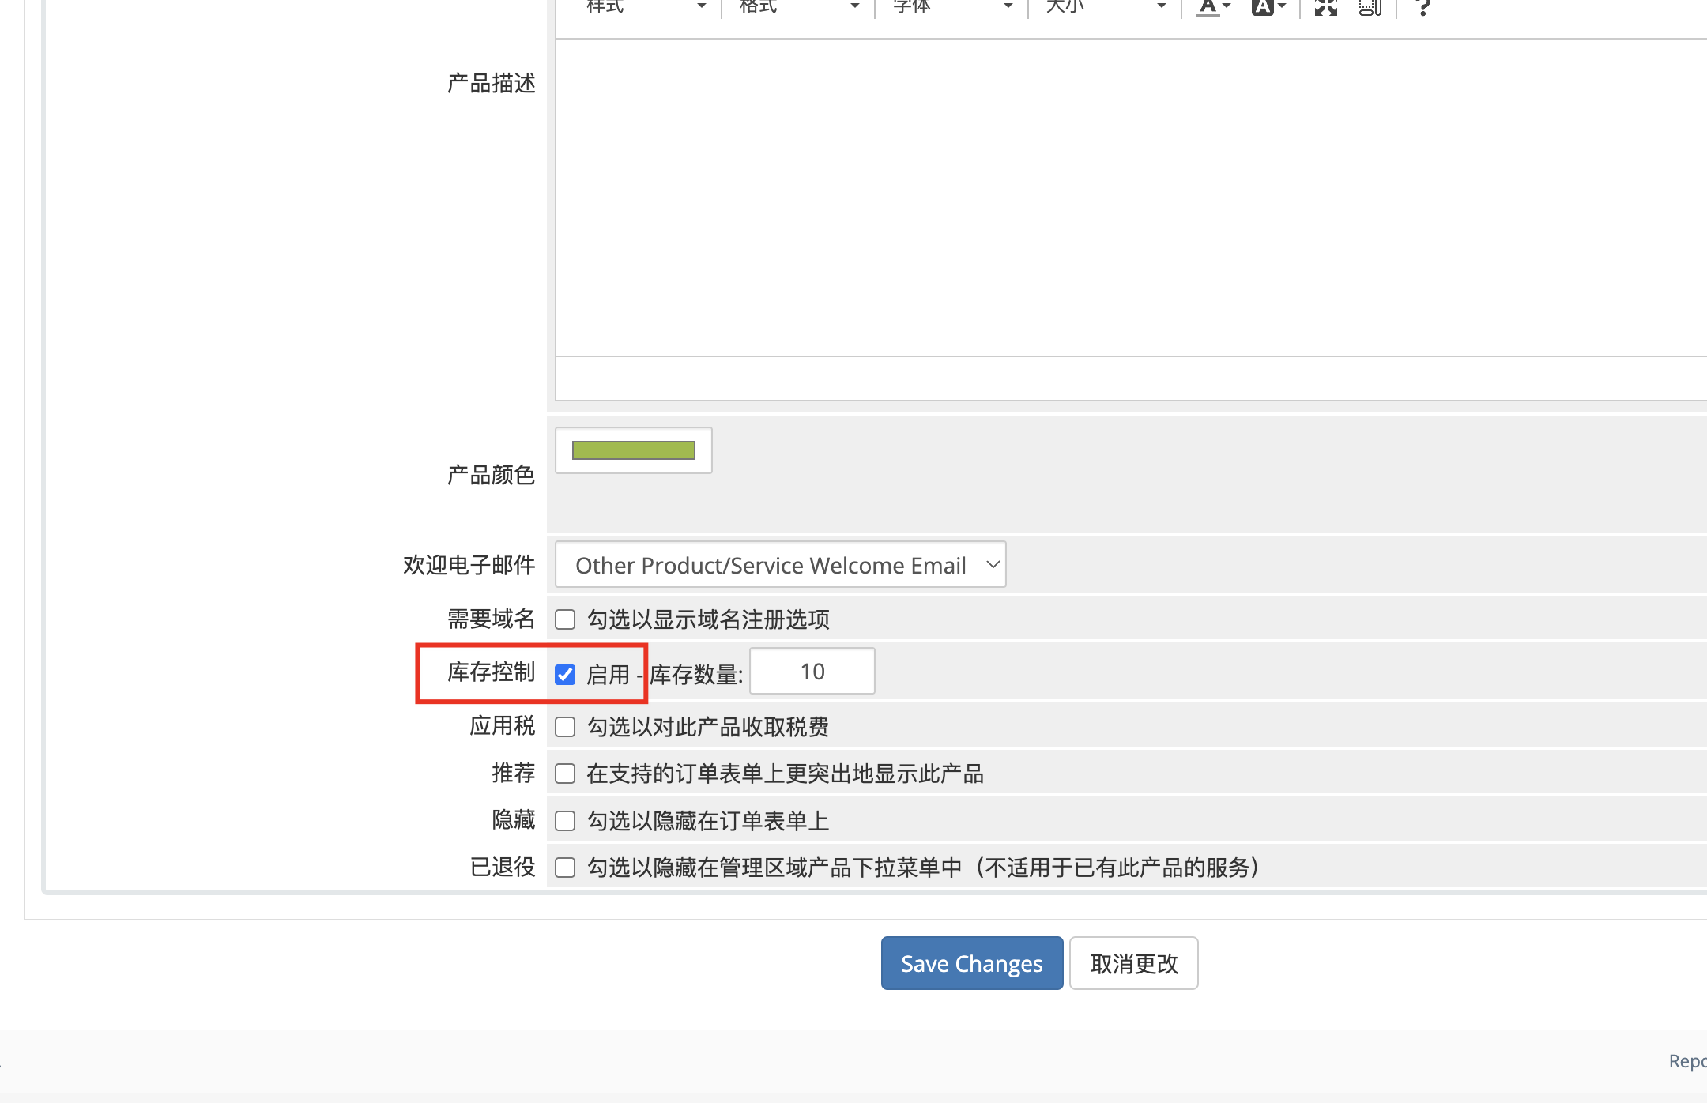This screenshot has width=1707, height=1103.
Task: Tick the 推荐 featured product checkbox
Action: [x=565, y=774]
